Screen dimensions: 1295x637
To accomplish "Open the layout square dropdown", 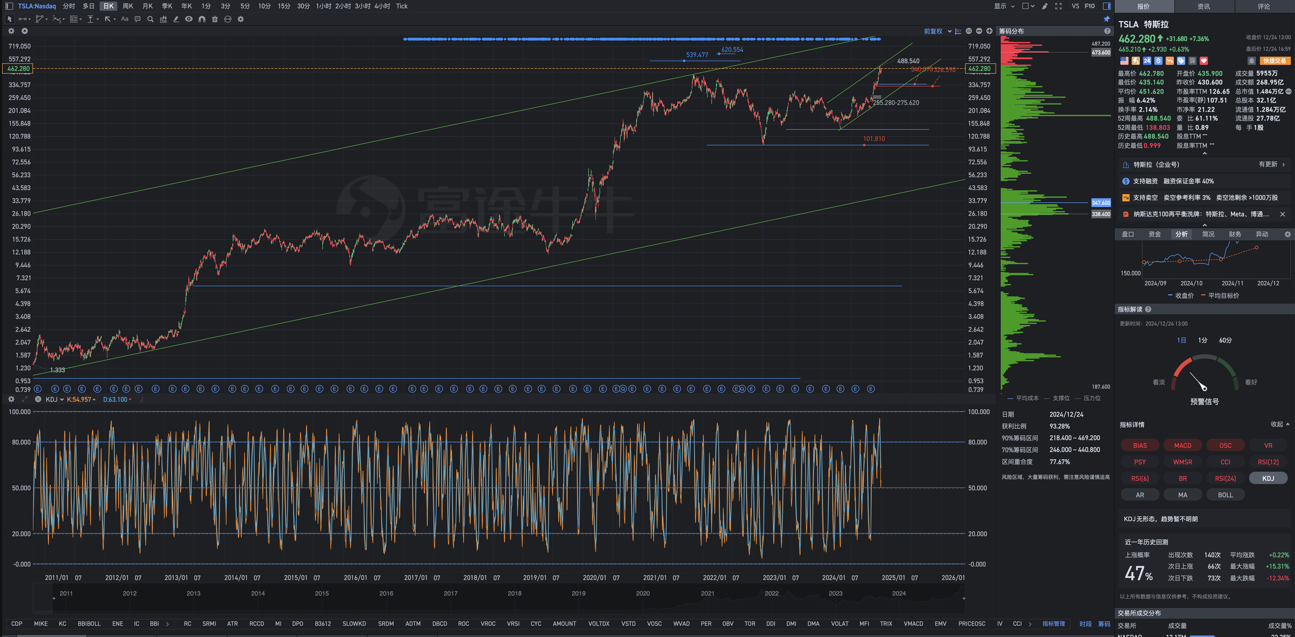I will (x=1028, y=6).
